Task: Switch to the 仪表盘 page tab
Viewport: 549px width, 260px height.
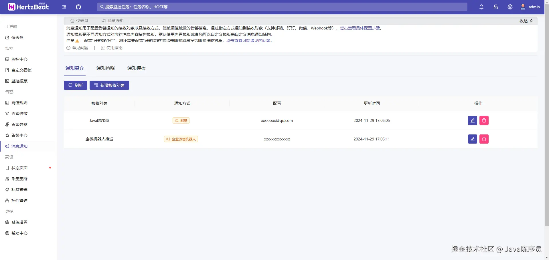Action: pos(79,21)
